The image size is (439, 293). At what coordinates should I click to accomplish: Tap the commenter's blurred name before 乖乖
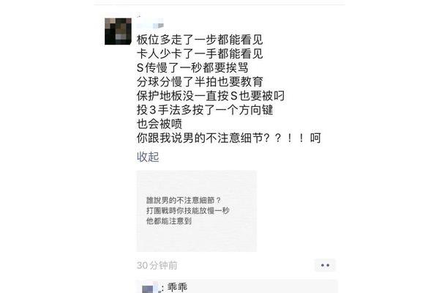click(x=150, y=288)
